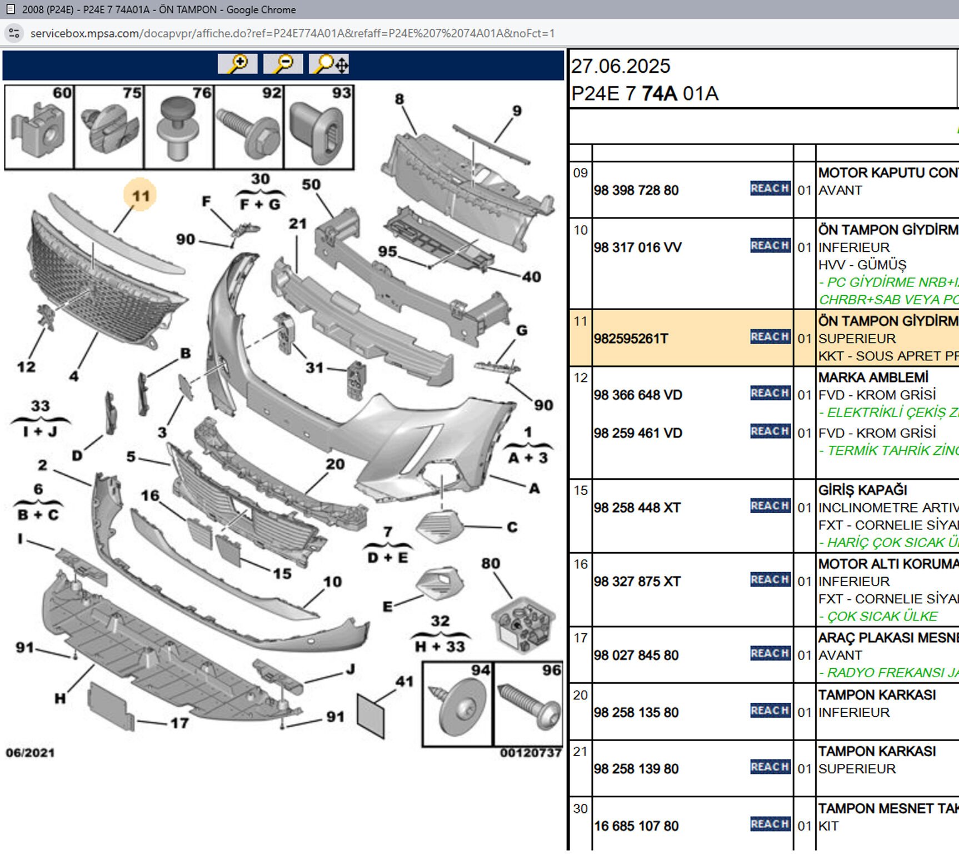Click part number 98 317 016 VV

point(637,248)
